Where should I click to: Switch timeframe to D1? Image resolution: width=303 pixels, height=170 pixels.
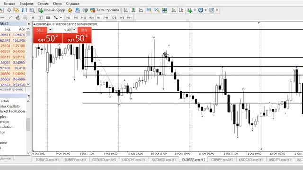(x=114, y=18)
